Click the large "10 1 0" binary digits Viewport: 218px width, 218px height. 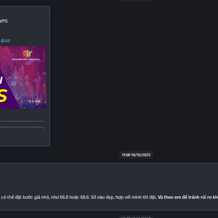point(19,84)
